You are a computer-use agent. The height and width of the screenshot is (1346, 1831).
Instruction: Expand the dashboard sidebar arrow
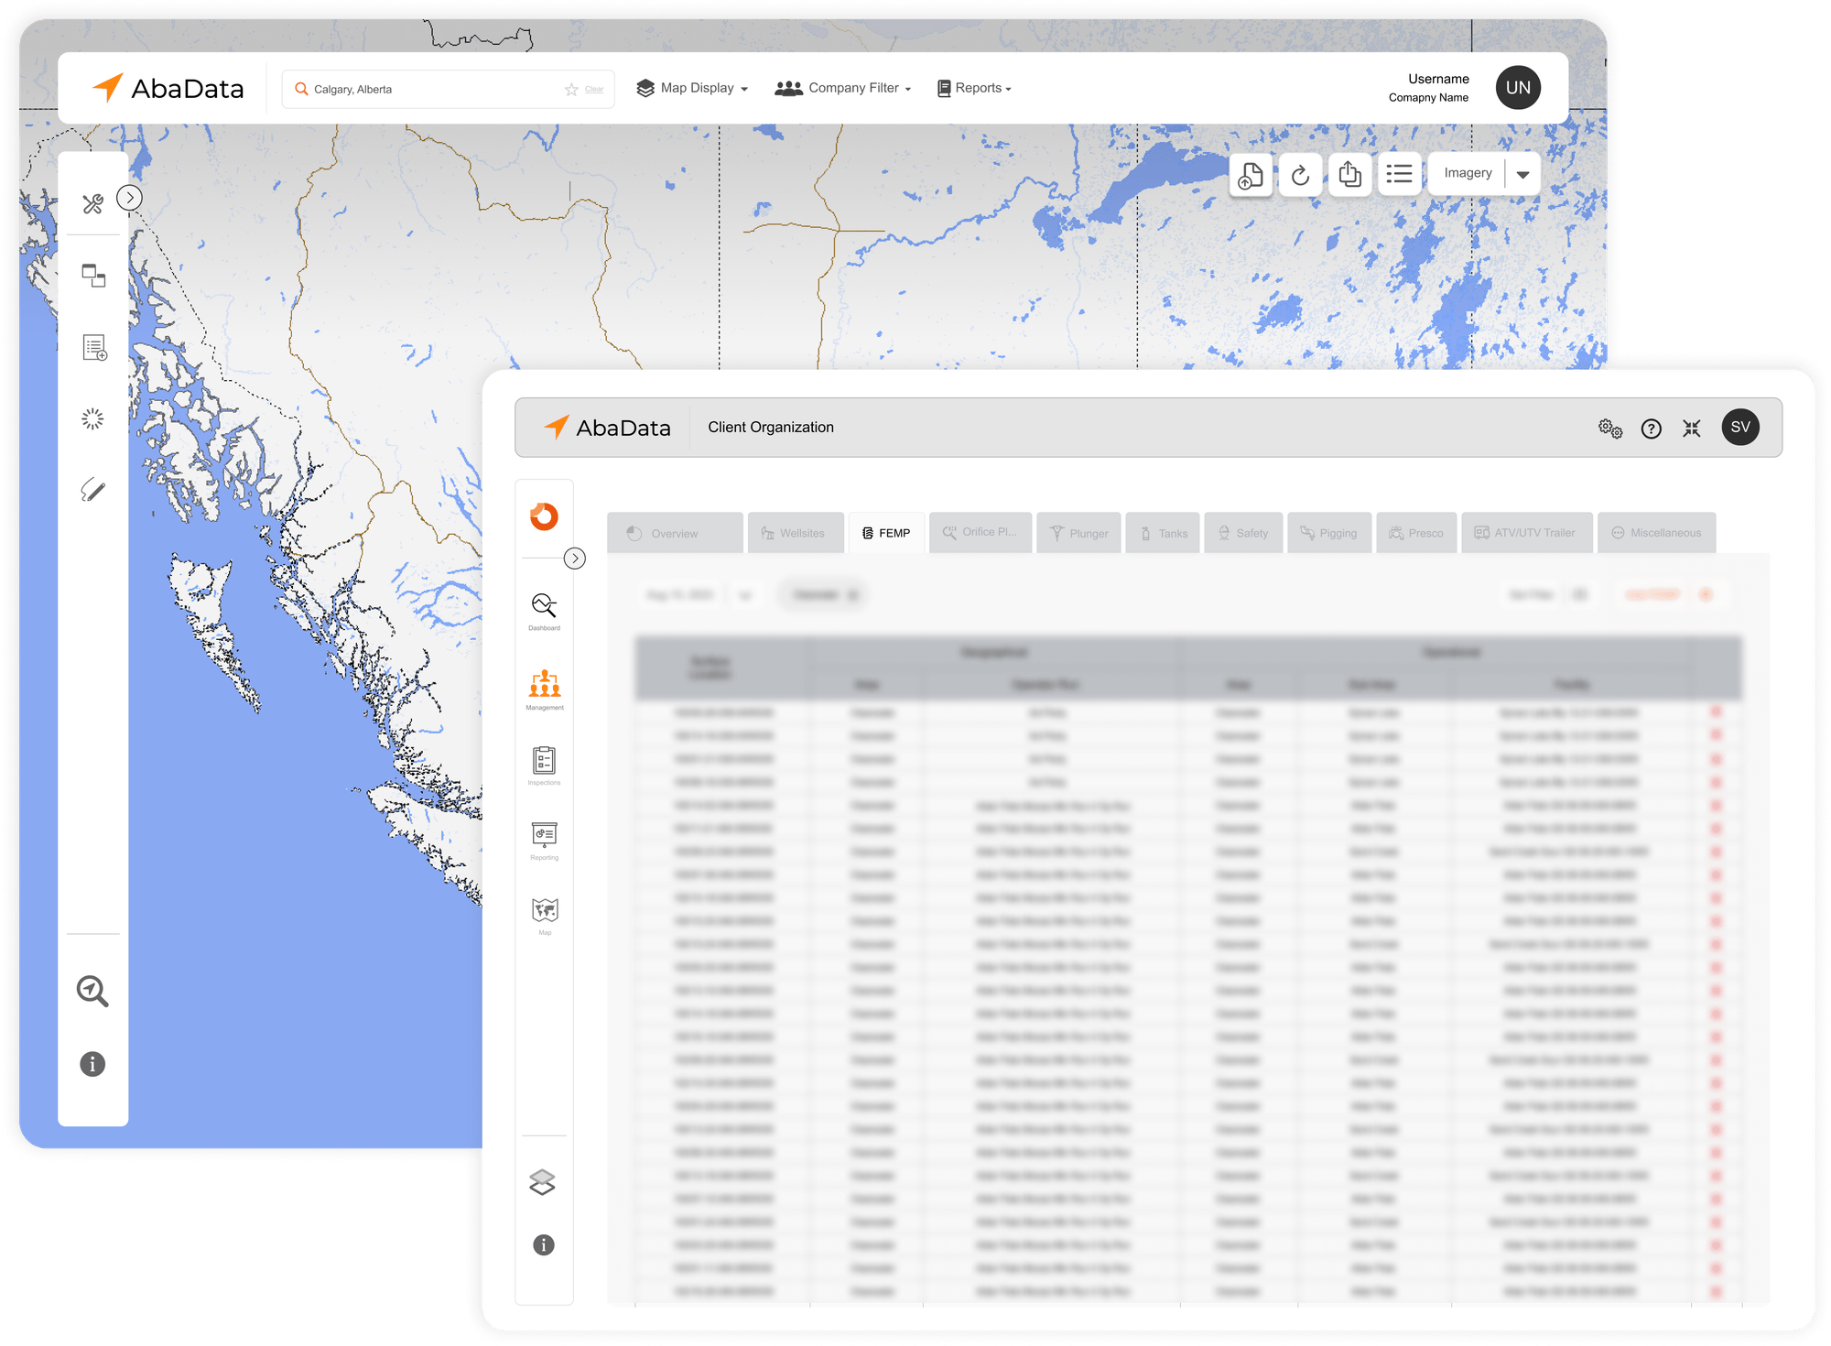coord(575,559)
